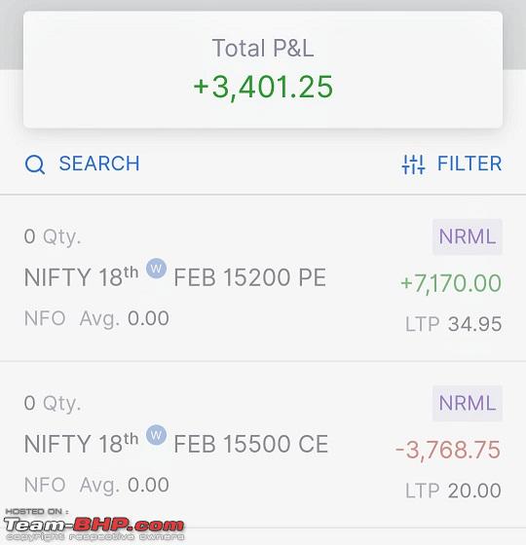Click the -3,768.75 loss figure

click(448, 450)
